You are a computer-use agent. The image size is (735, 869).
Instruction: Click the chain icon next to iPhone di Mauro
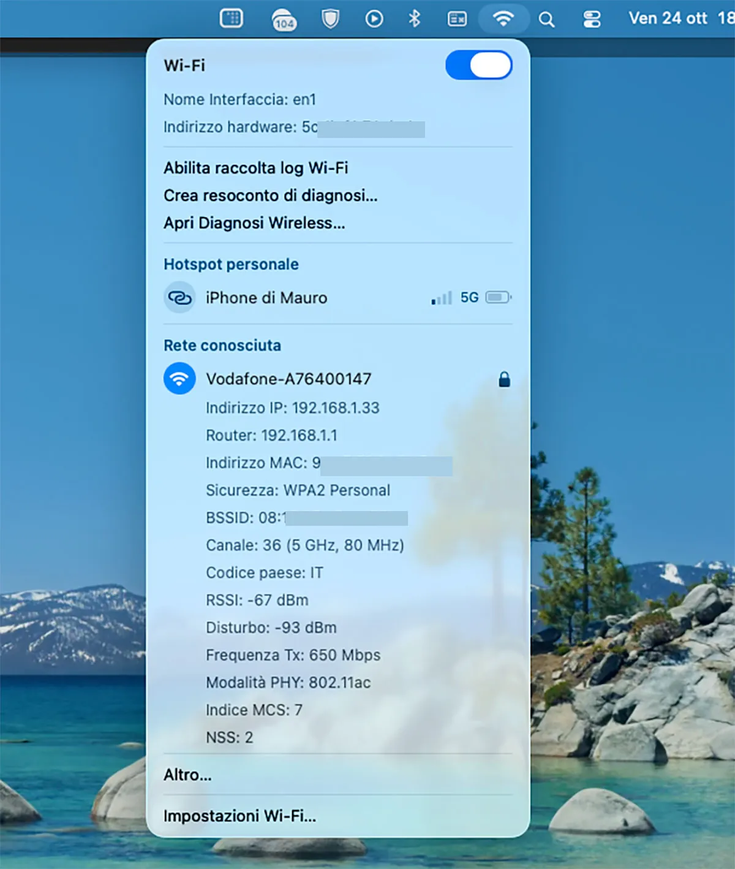coord(179,297)
